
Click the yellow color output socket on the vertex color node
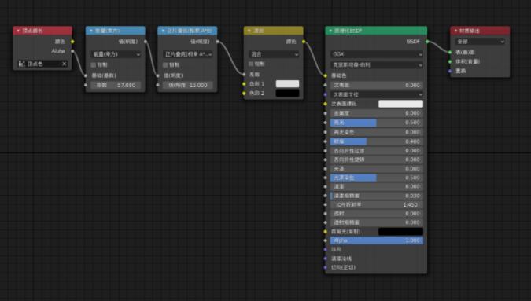point(72,42)
